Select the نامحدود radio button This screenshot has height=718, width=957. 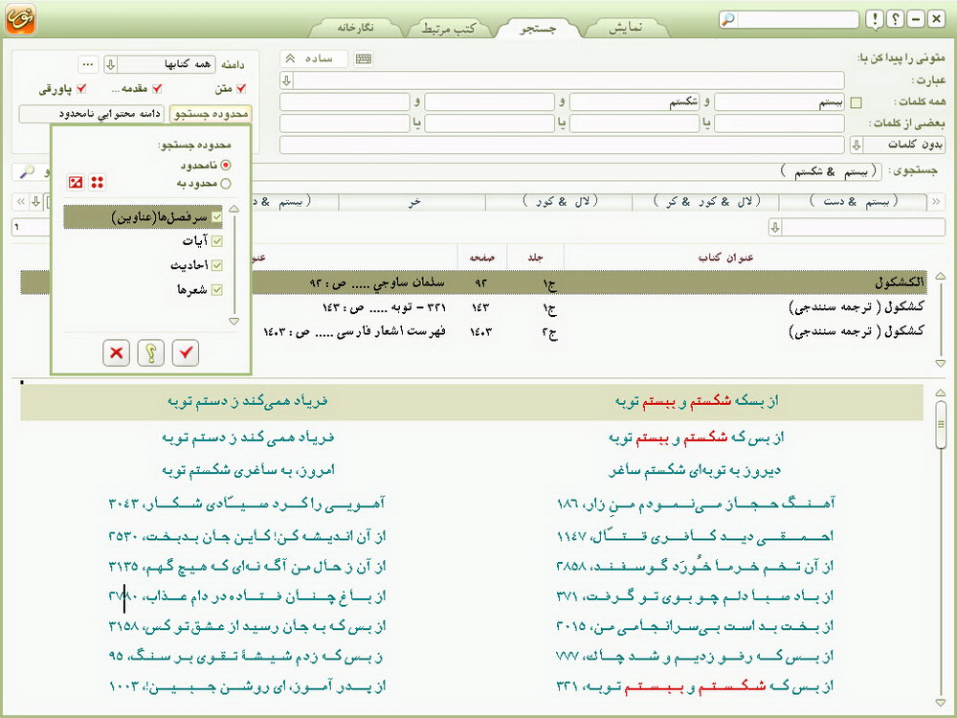click(x=226, y=165)
